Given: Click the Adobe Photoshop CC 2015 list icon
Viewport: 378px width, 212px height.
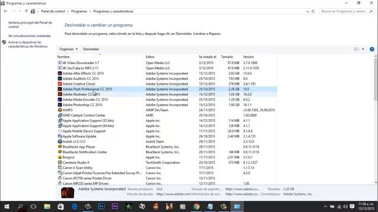Looking at the screenshot, I should tap(60, 105).
